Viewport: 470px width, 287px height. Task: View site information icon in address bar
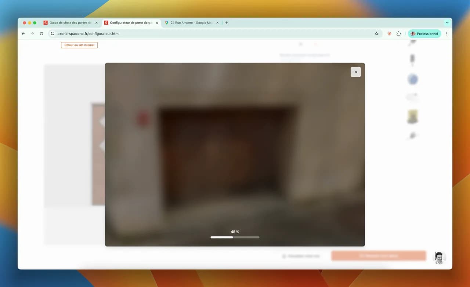pos(53,34)
